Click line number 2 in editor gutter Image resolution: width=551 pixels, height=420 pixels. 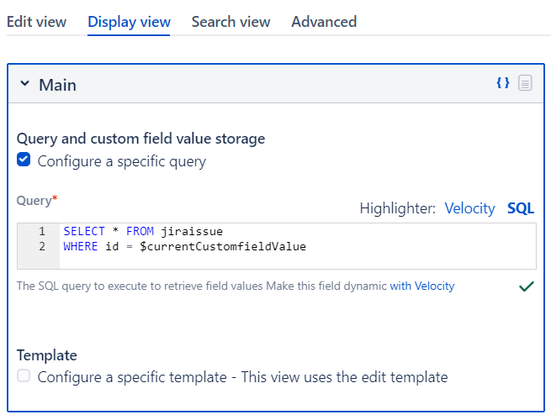tap(41, 247)
